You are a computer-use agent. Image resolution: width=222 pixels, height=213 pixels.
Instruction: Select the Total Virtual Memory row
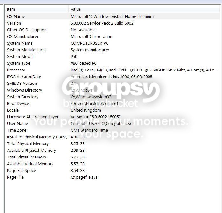click(113, 157)
